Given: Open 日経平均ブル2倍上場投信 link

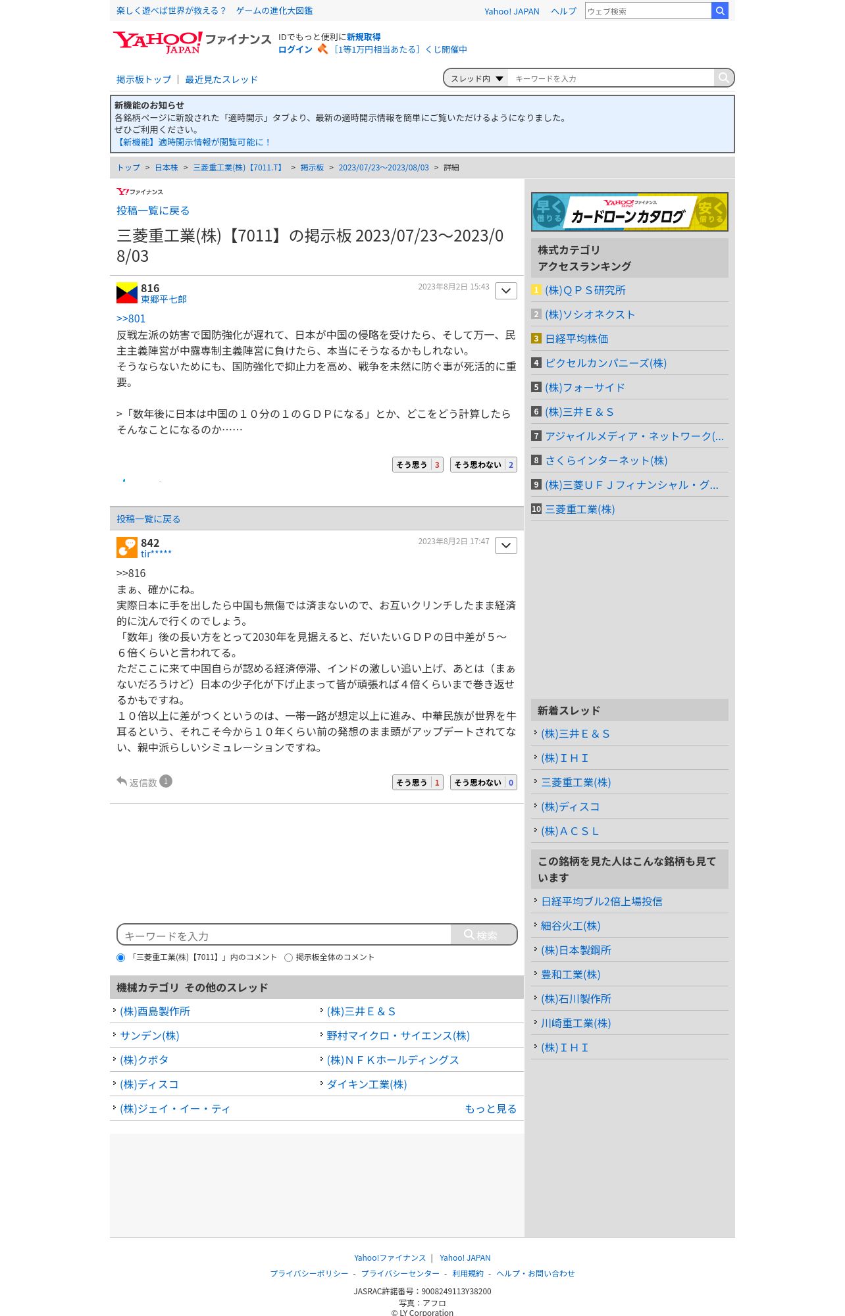Looking at the screenshot, I should click(x=602, y=901).
